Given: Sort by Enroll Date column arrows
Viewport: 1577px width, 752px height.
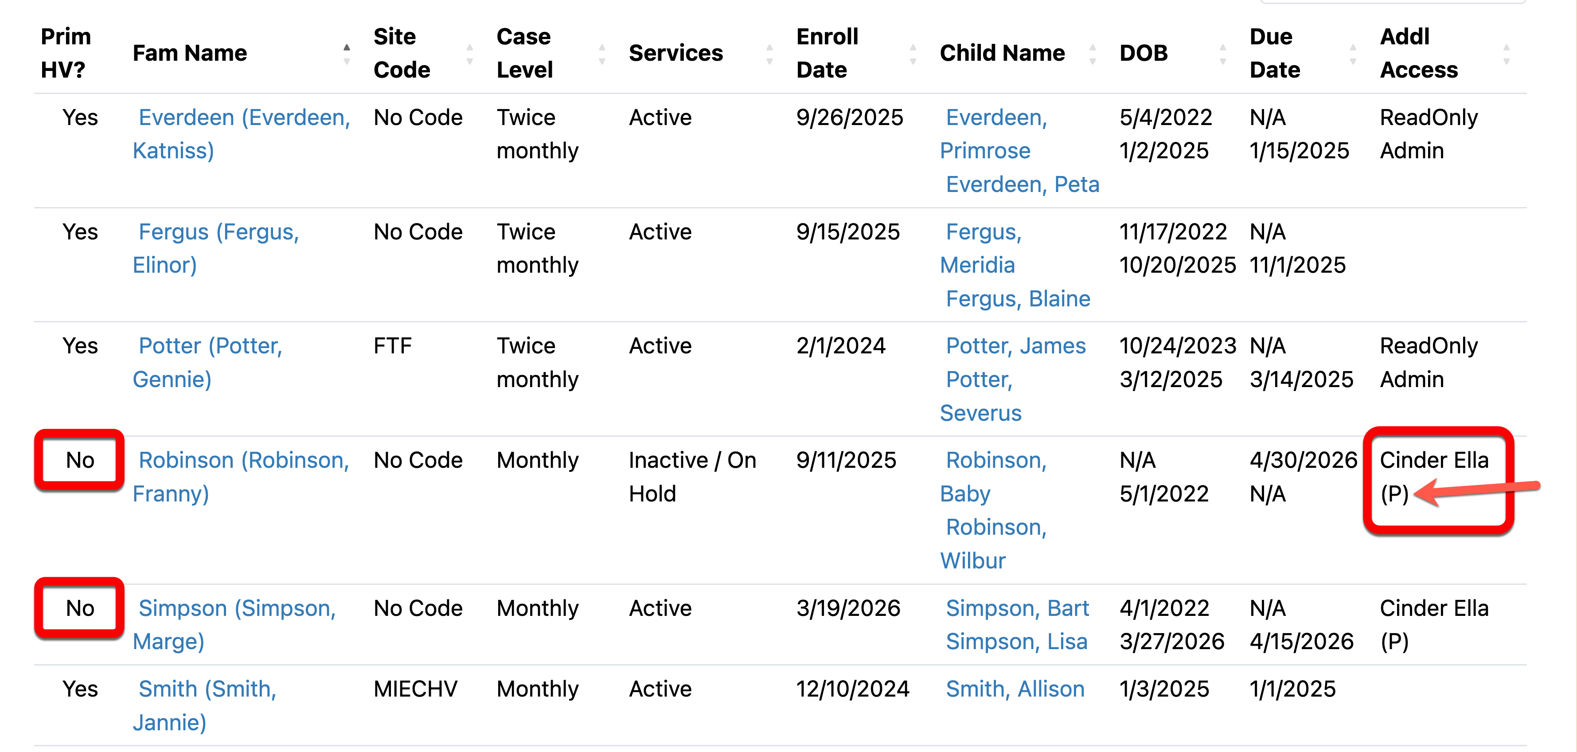Looking at the screenshot, I should 913,54.
